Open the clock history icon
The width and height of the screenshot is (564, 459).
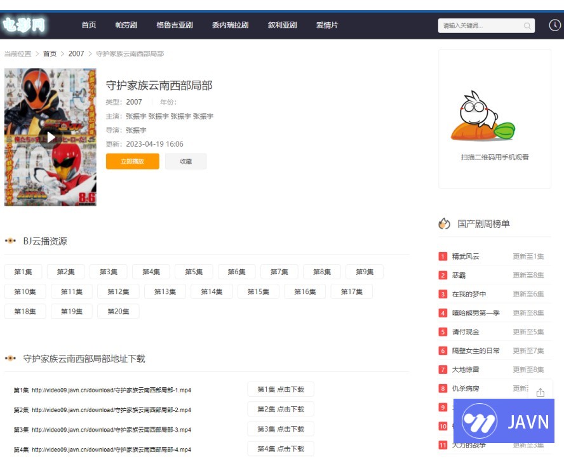coord(554,25)
